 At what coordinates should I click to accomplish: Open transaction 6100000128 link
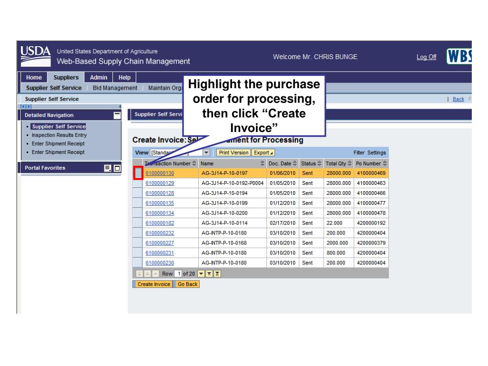160,193
